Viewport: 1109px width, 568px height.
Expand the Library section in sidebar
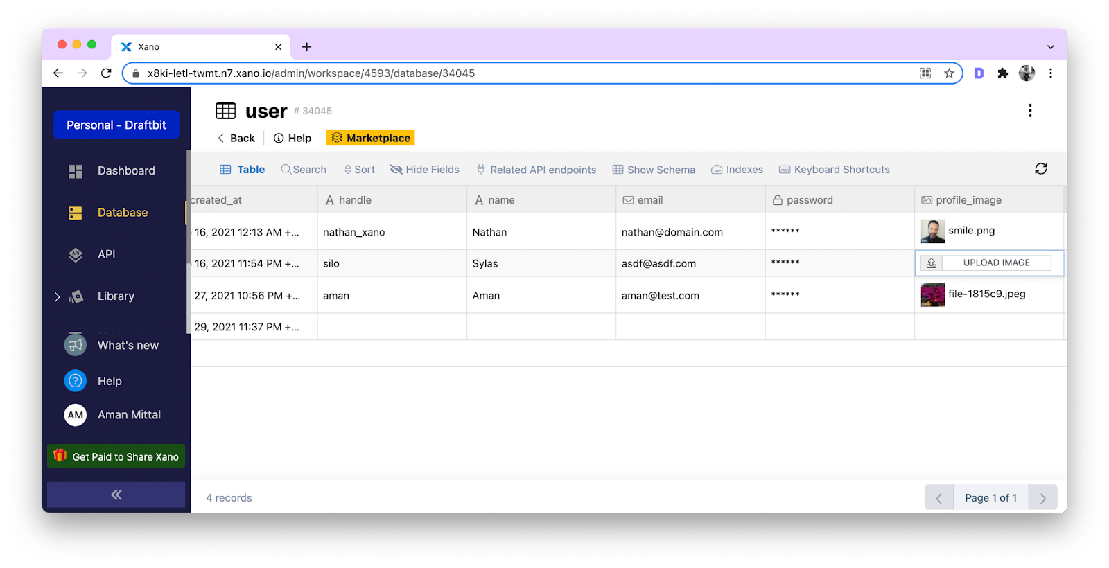coord(58,296)
